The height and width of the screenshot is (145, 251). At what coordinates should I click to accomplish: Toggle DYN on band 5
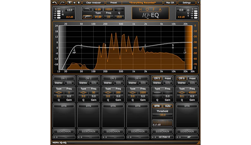pos(157,106)
